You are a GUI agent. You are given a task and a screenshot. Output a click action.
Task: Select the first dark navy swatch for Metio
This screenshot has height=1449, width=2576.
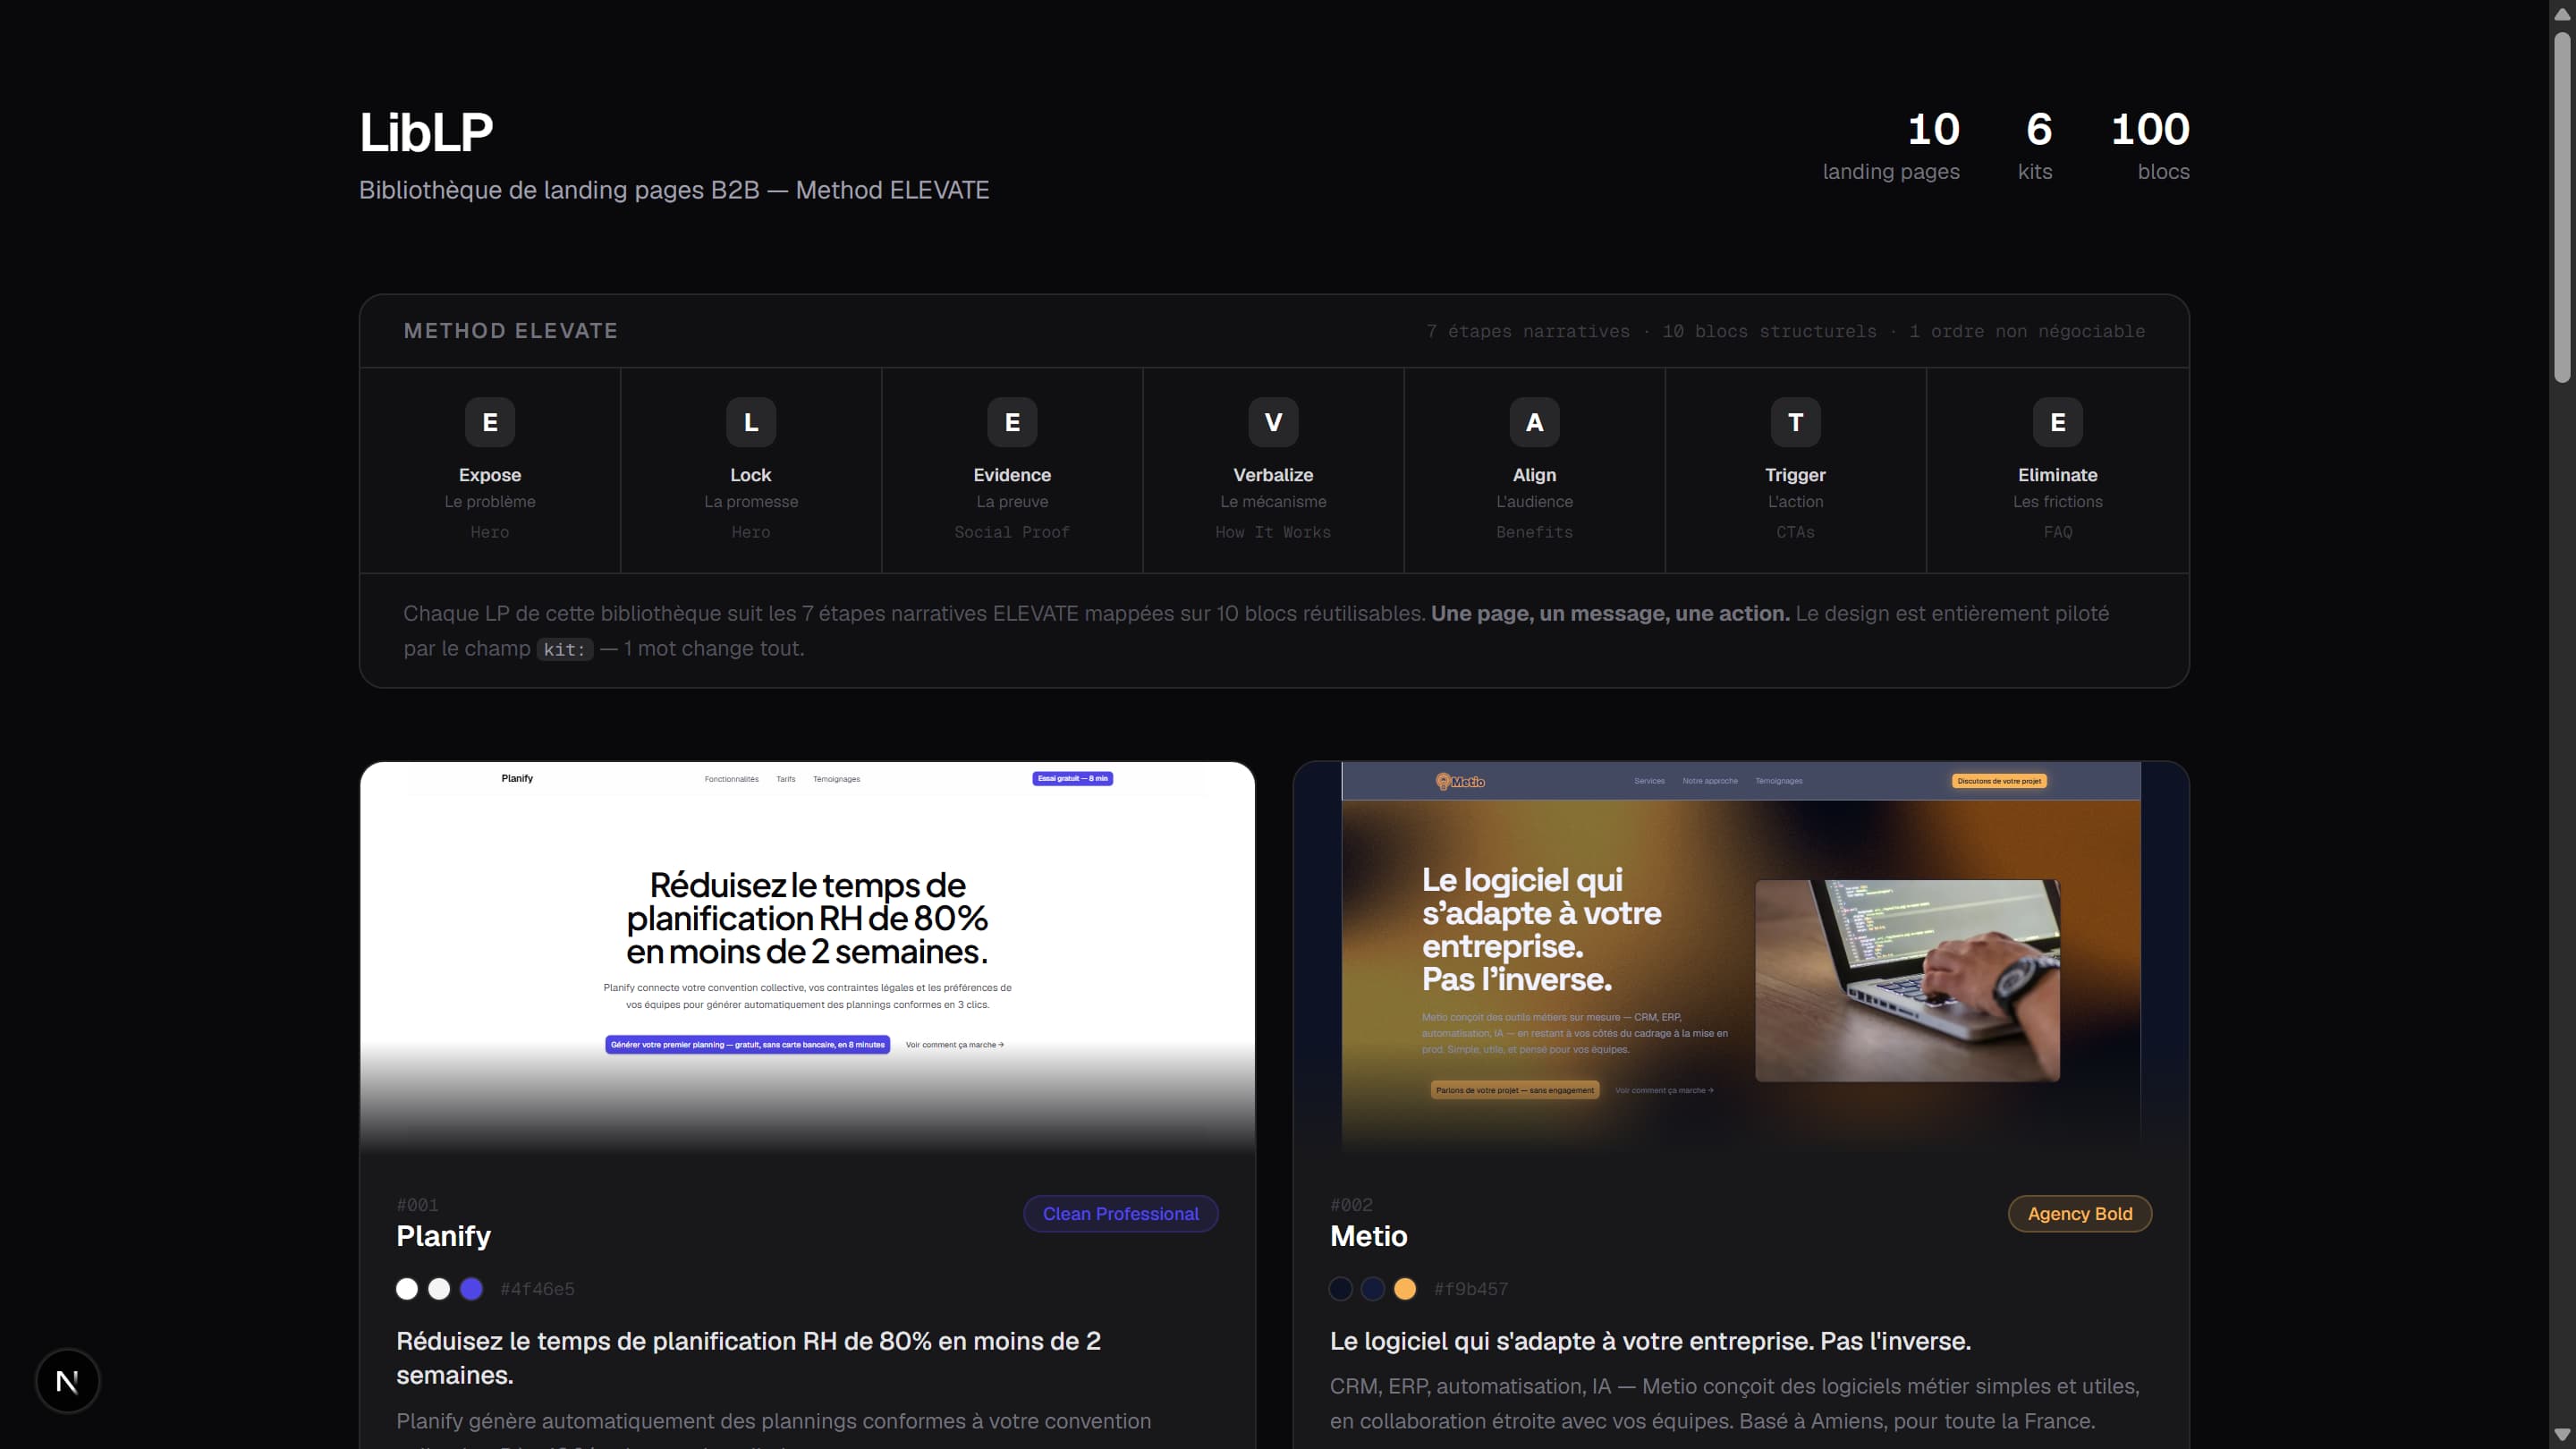pyautogui.click(x=1341, y=1289)
